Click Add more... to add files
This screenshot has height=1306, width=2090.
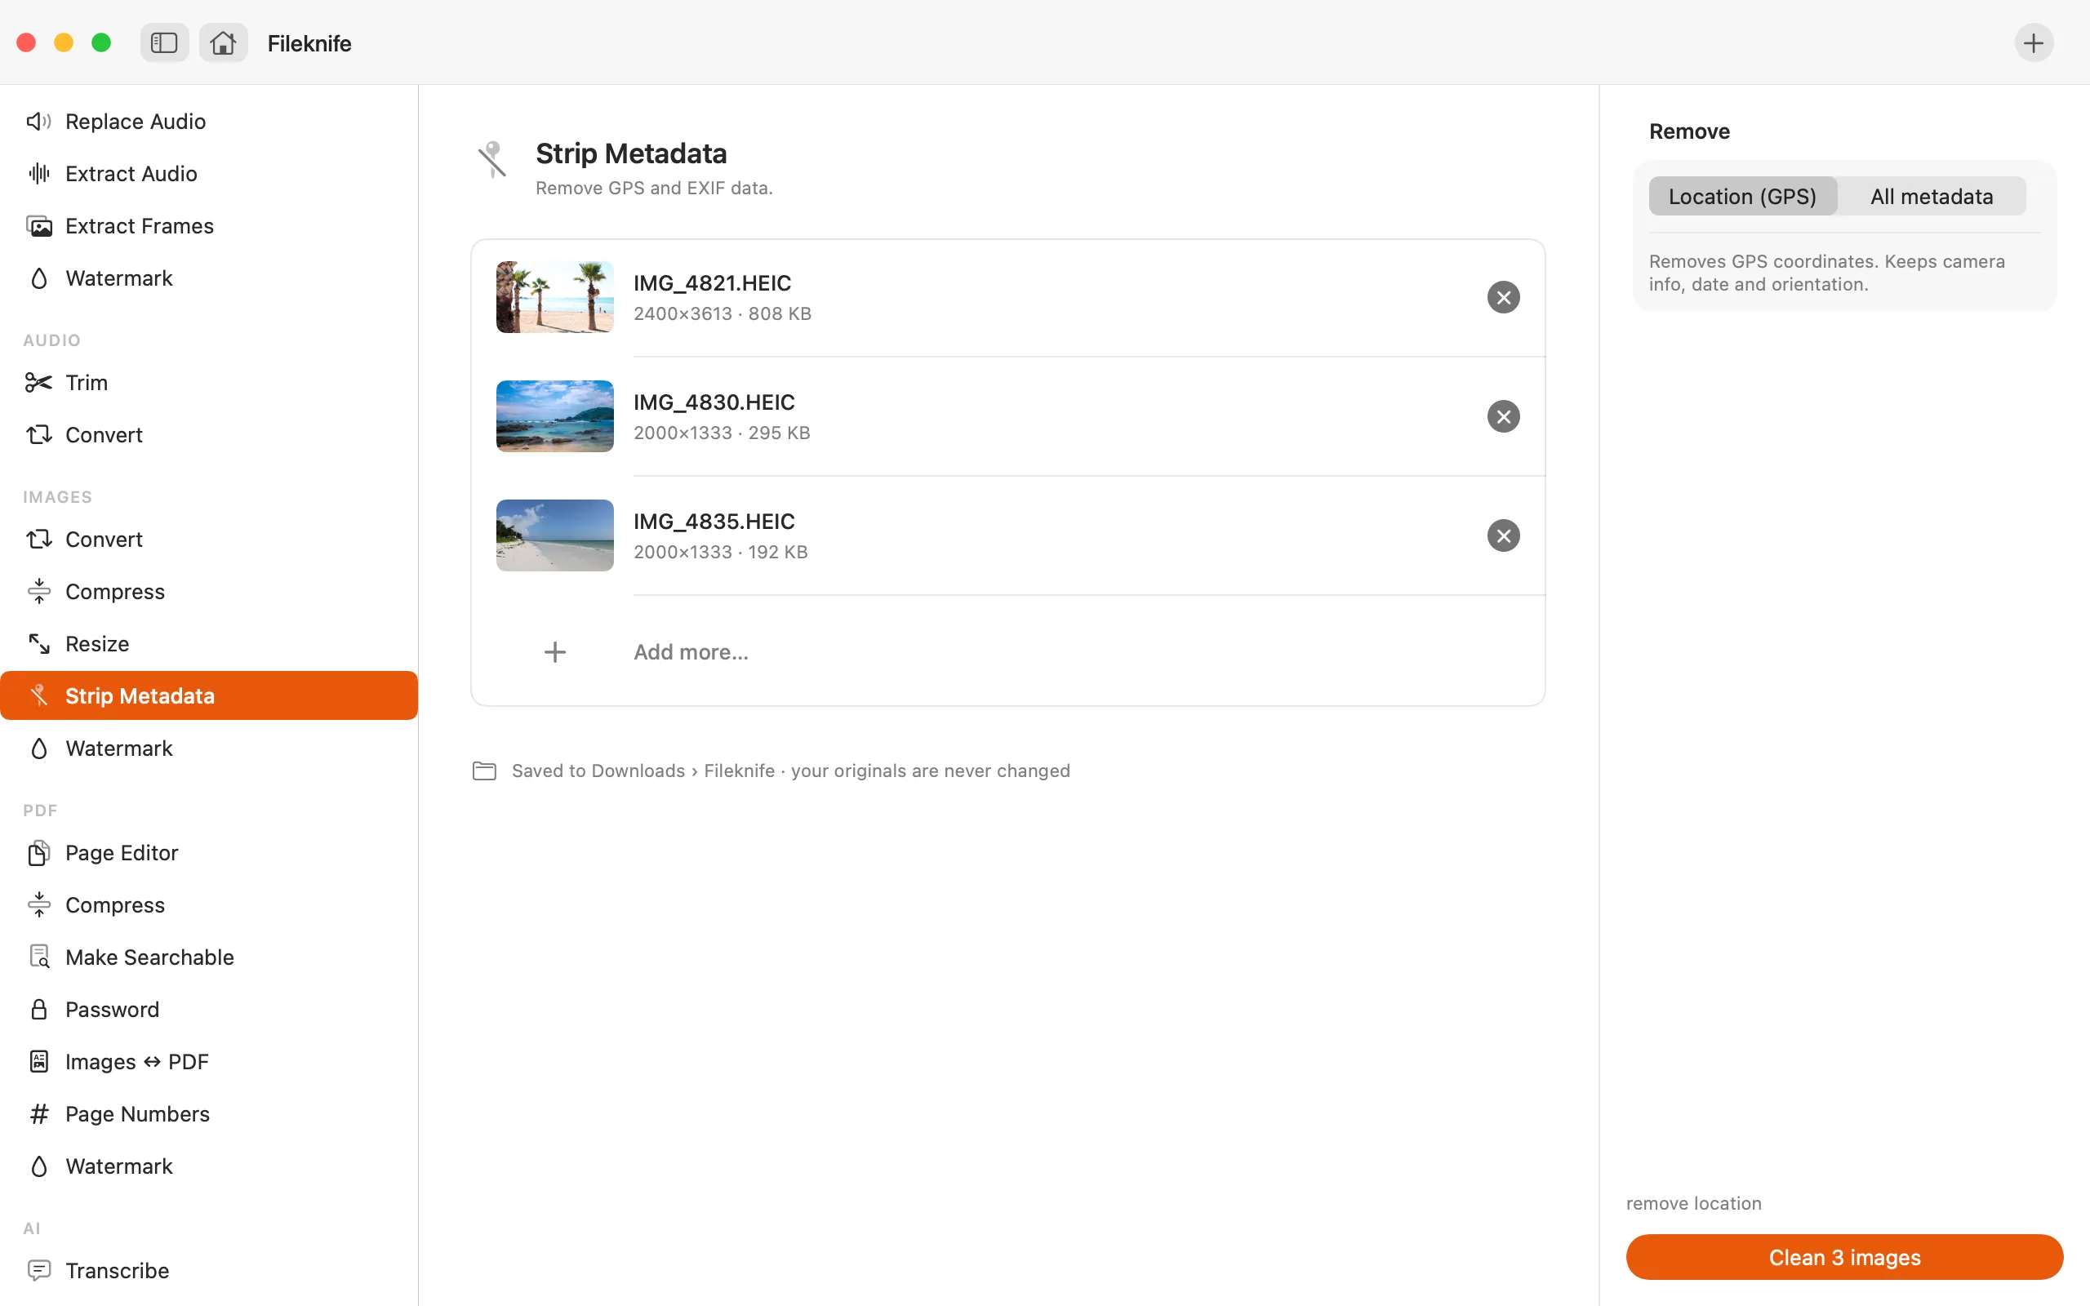click(691, 652)
